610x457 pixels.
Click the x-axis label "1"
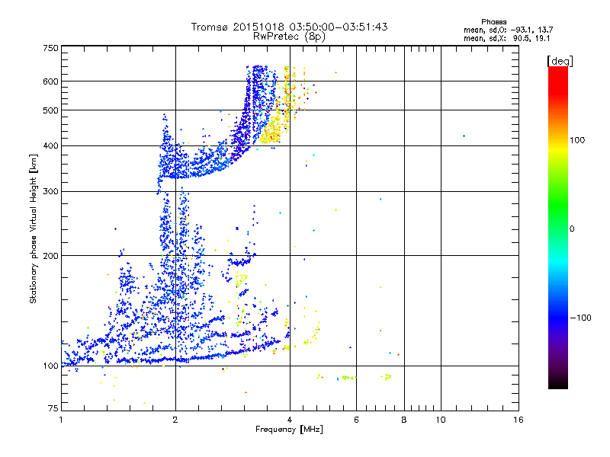(62, 420)
